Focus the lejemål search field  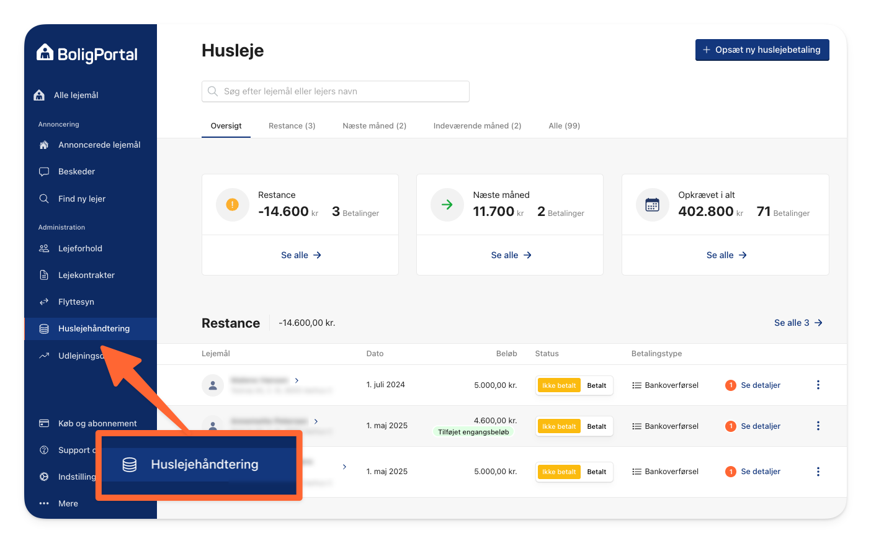coord(335,91)
